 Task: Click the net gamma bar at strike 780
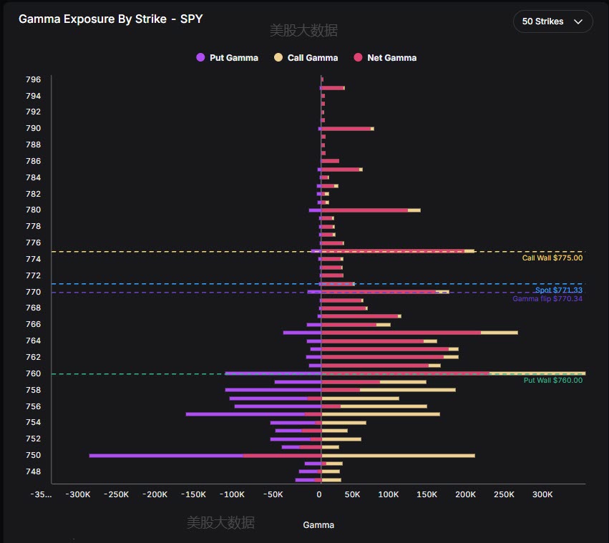click(x=364, y=210)
